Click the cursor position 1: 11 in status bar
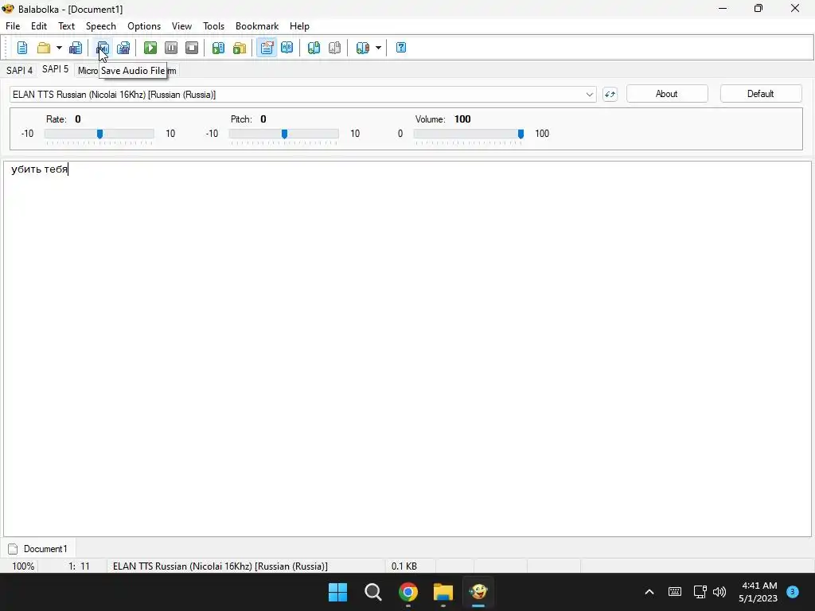The height and width of the screenshot is (611, 815). tap(79, 566)
